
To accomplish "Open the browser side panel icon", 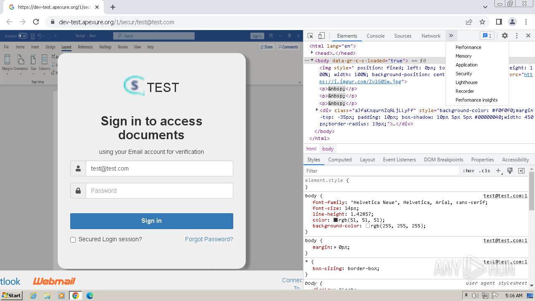I will click(x=499, y=22).
